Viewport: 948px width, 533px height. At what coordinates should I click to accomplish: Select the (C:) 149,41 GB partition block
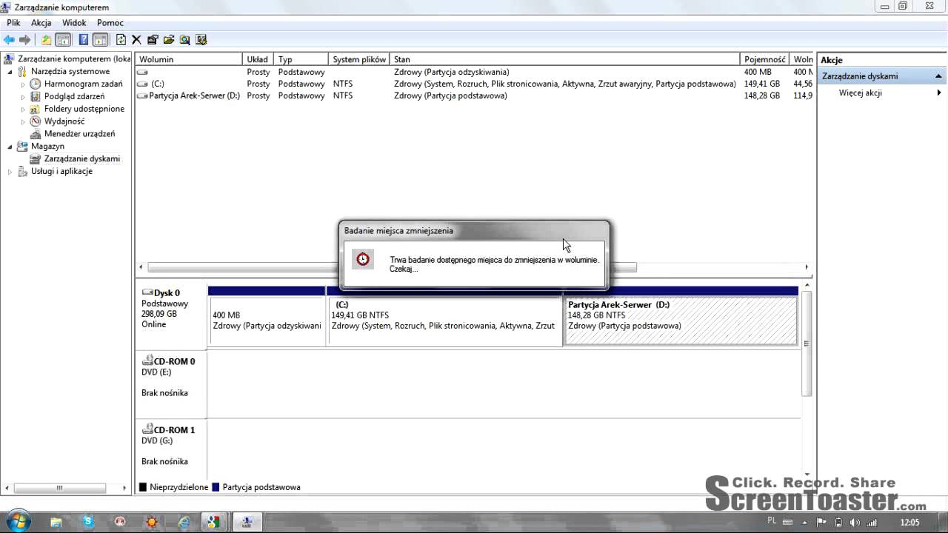444,321
